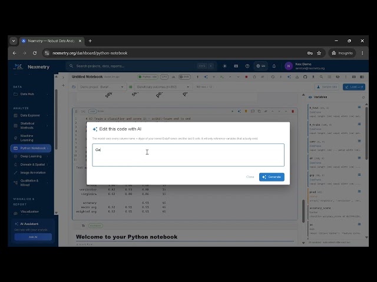Open Data Explorer in the sidebar
The height and width of the screenshot is (282, 377).
pyautogui.click(x=31, y=115)
